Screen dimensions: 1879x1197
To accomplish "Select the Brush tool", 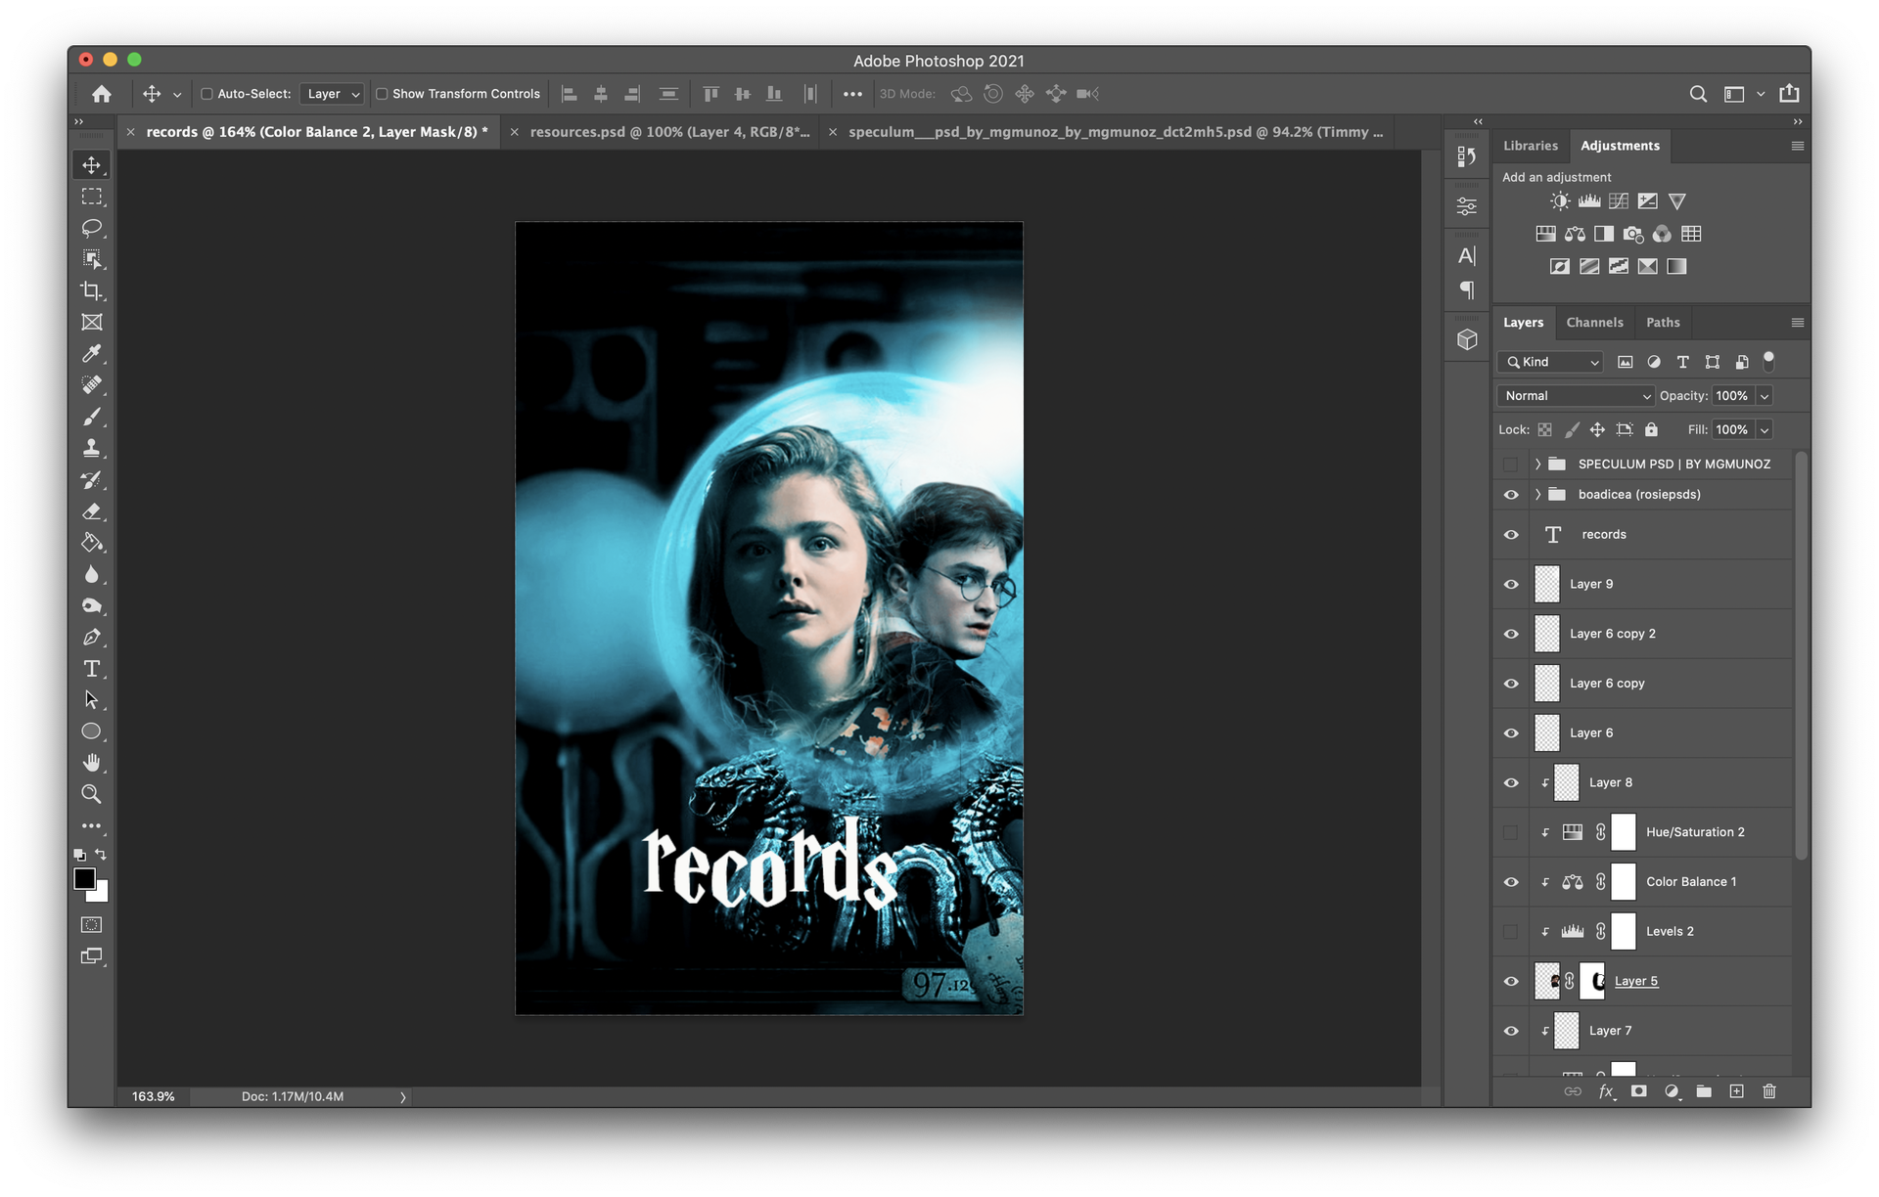I will coord(92,417).
